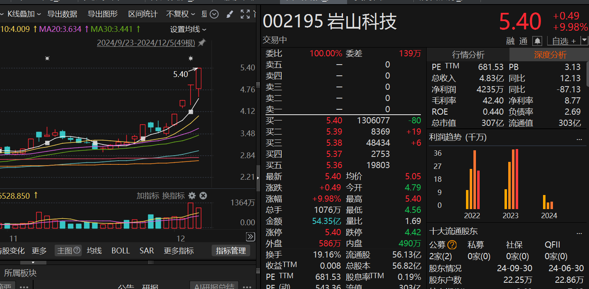Toggle the pin icon beside date range
589x289 pixels.
click(202, 43)
